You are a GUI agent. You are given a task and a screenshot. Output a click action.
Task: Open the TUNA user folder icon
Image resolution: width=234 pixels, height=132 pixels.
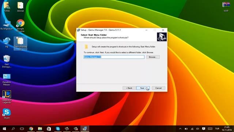7,7
